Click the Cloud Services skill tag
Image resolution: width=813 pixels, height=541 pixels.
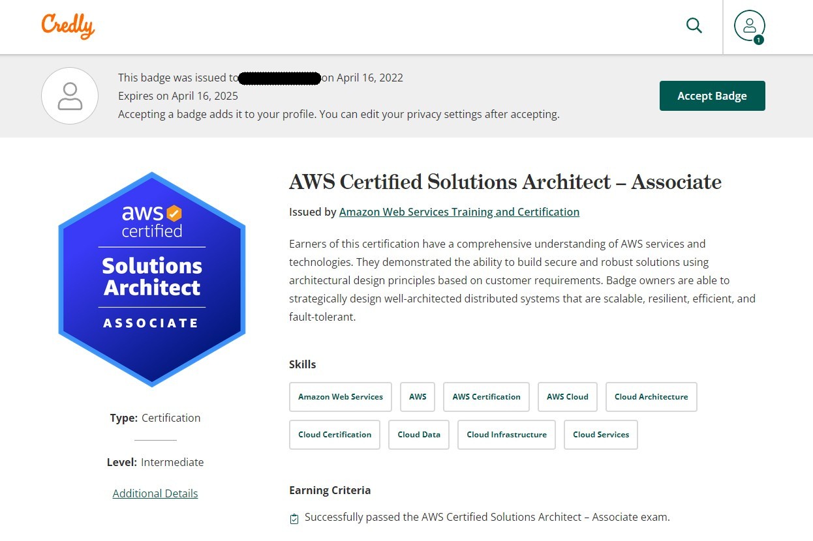click(601, 435)
